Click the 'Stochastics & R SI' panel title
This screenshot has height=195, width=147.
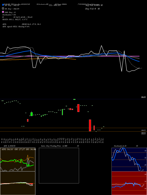126,146
